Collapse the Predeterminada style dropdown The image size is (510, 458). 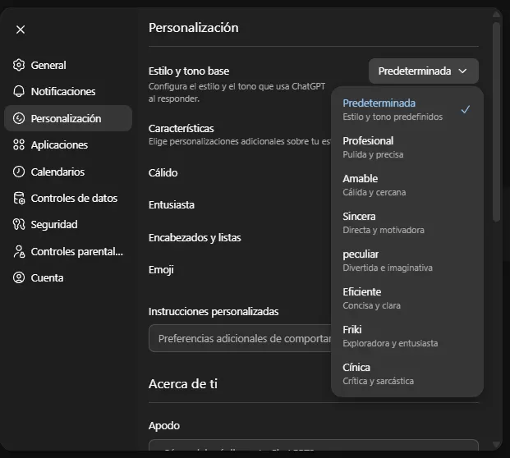(423, 71)
